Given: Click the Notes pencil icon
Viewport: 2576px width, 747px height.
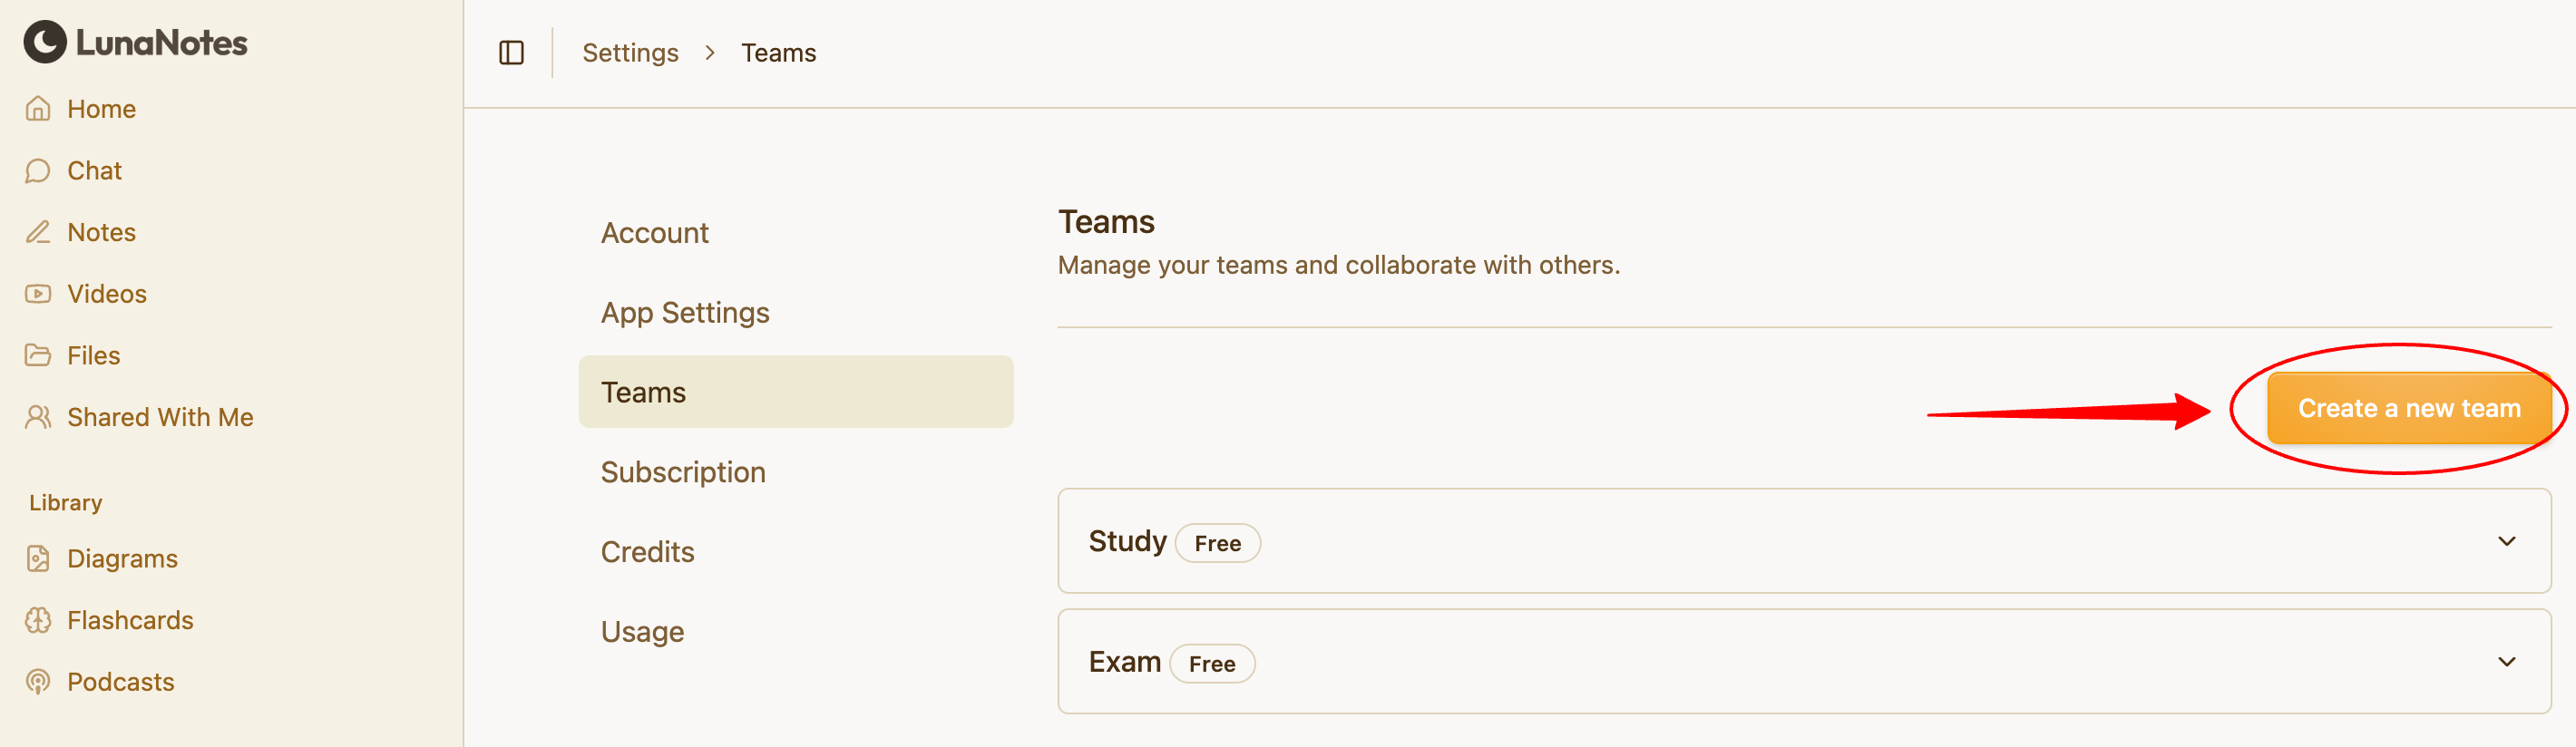Looking at the screenshot, I should tap(38, 232).
